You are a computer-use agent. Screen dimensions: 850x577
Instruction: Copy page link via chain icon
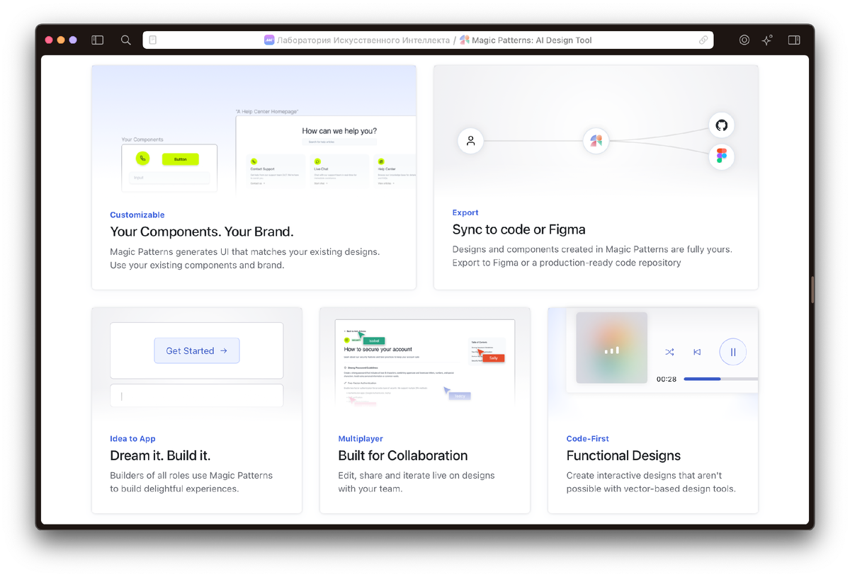click(703, 40)
